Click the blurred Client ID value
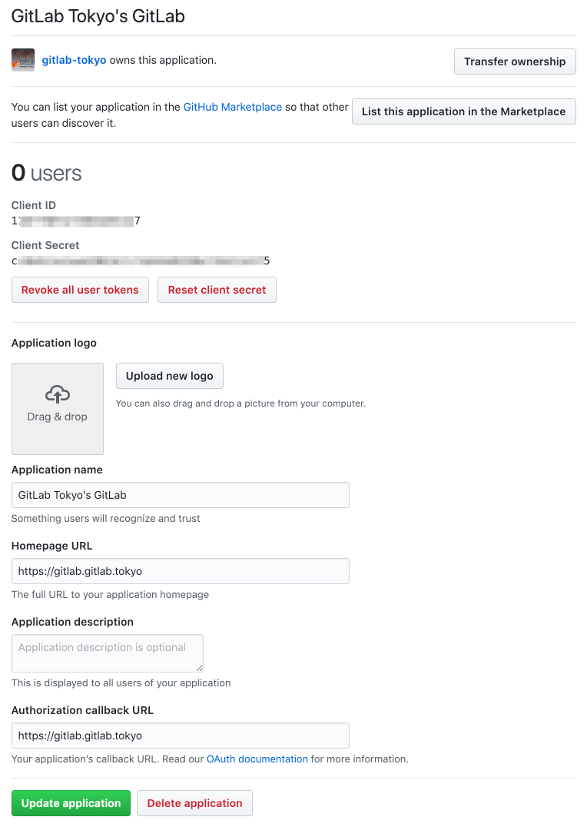The image size is (587, 827). point(77,221)
